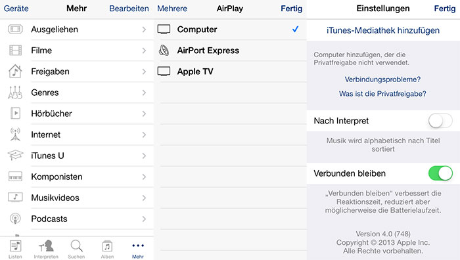The image size is (460, 260).
Task: Turn off the Verbunden bleiben switch
Action: [440, 173]
